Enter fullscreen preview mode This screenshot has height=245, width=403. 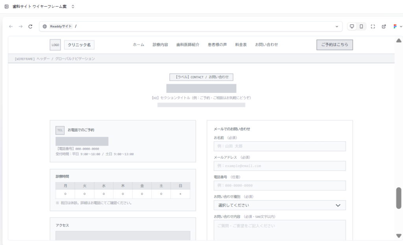[x=373, y=26]
